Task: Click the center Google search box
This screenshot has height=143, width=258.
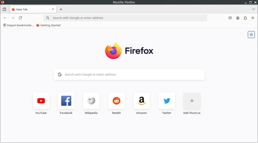Action: [x=129, y=75]
